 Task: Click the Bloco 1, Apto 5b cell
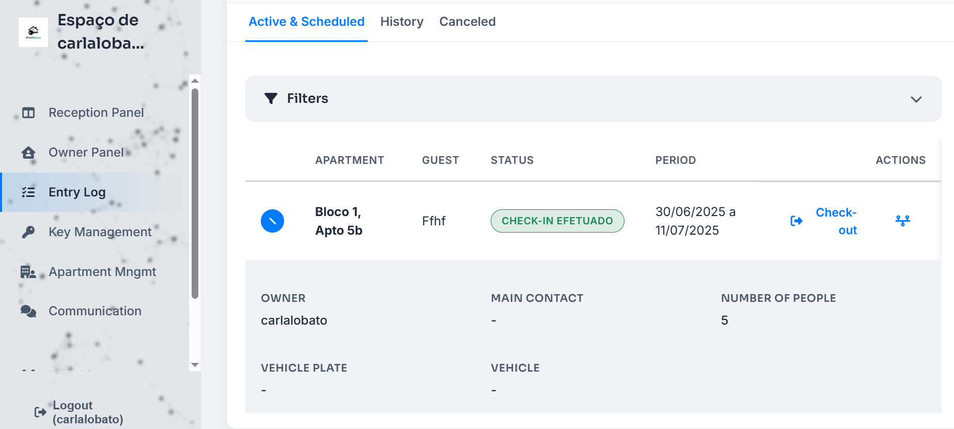(x=339, y=221)
